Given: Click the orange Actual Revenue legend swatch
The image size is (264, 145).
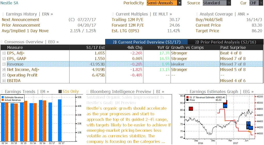Looking at the screenshot, I should (x=3, y=100).
